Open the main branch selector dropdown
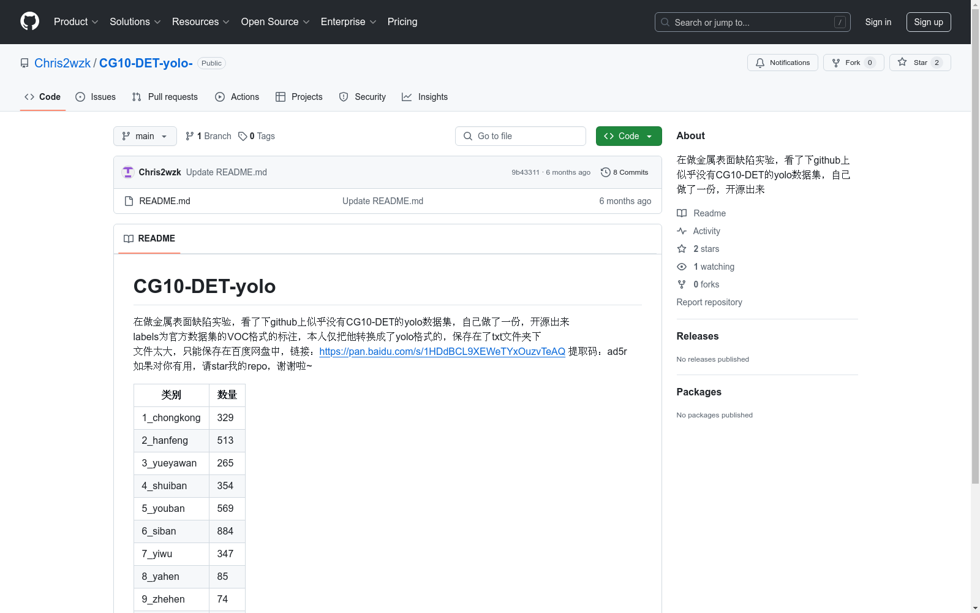The image size is (980, 613). 145,136
